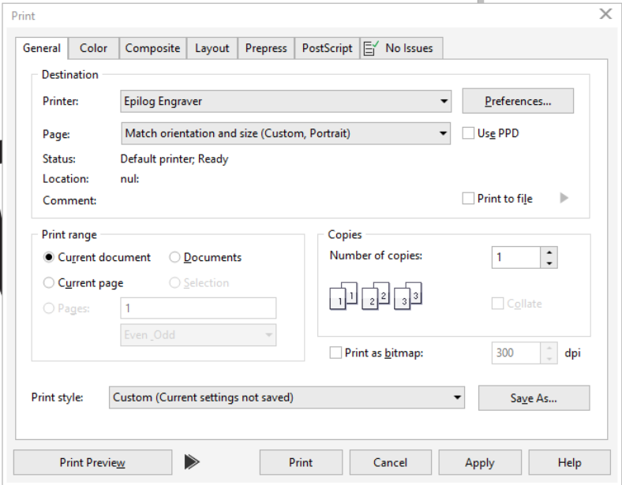
Task: Click the Number of copies field
Action: click(515, 258)
